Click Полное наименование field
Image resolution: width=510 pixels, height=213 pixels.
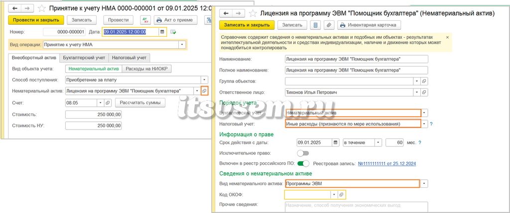(x=357, y=70)
